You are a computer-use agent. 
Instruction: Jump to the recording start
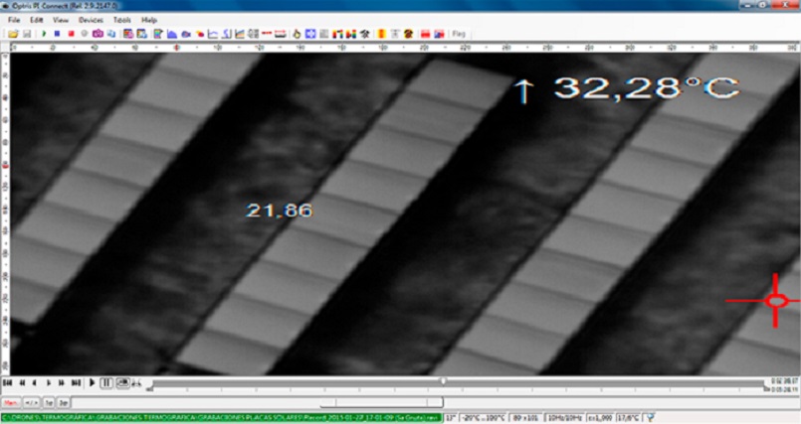pos(7,382)
